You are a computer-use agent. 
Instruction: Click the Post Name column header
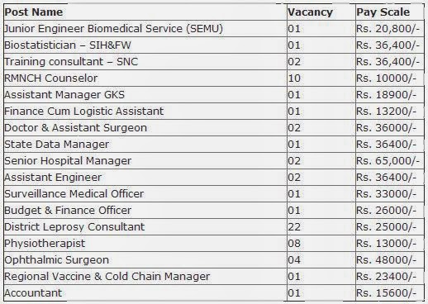point(34,12)
